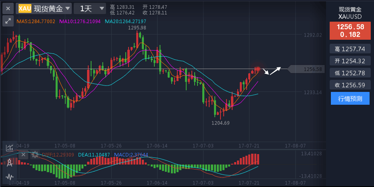Remove the MACD indicator panel with X

point(23,154)
